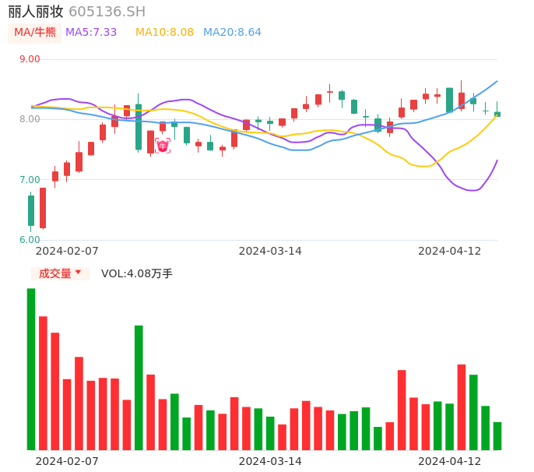This screenshot has height=472, width=534.
Task: Click the stock code 605136.SH
Action: coord(107,12)
